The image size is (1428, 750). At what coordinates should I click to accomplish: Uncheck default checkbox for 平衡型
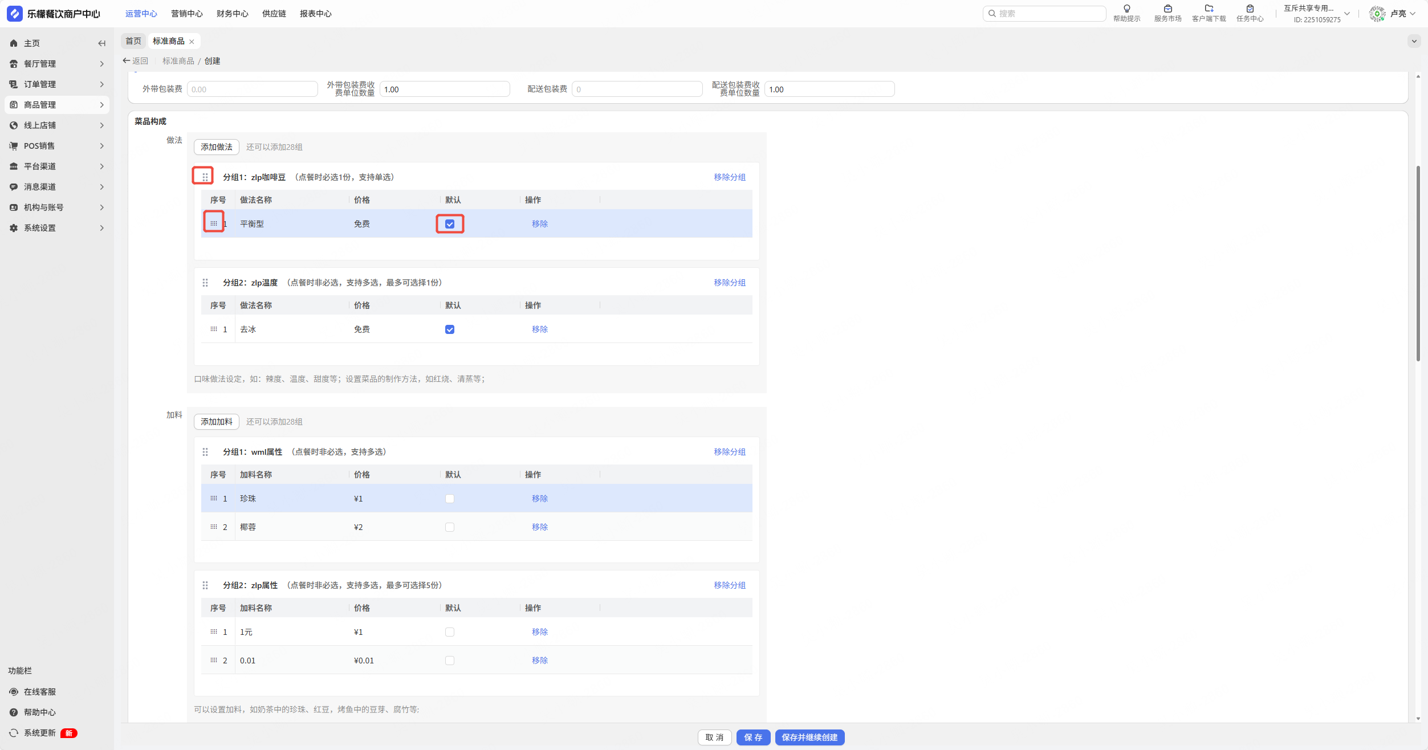(x=450, y=224)
